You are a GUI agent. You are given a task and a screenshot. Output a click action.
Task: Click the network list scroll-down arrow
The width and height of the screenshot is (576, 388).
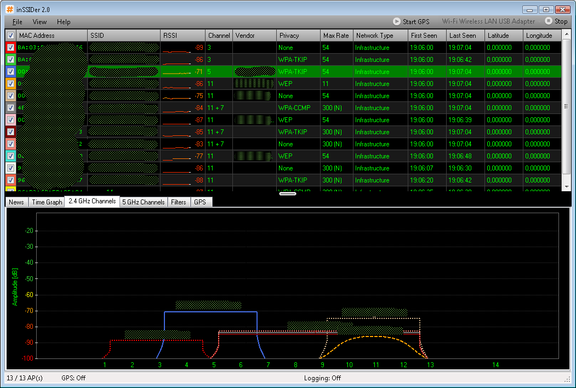pyautogui.click(x=567, y=187)
